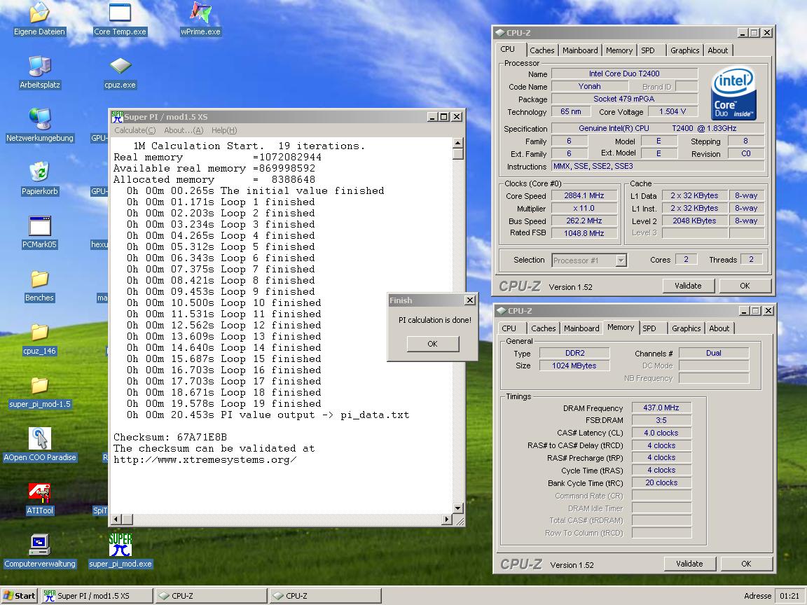Select second CPU-Z taskbar button
This screenshot has width=807, height=605.
[x=325, y=596]
